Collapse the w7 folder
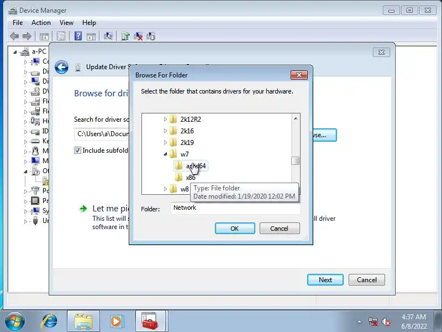The image size is (442, 332). pos(165,154)
